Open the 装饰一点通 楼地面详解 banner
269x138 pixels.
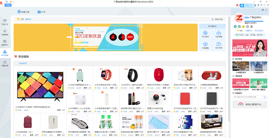[250, 48]
